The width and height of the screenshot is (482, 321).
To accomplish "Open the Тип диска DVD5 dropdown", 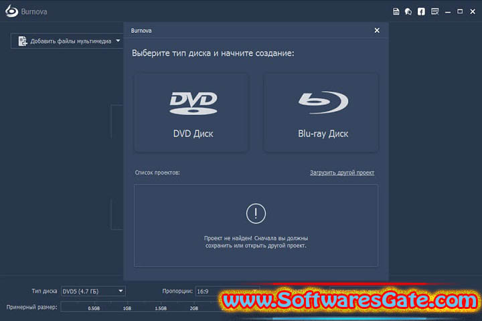I will coord(93,291).
